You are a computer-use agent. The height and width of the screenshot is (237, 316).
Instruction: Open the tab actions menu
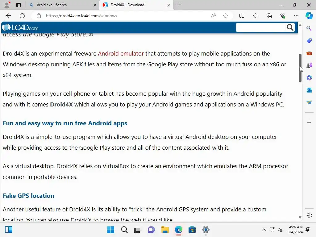point(18,5)
